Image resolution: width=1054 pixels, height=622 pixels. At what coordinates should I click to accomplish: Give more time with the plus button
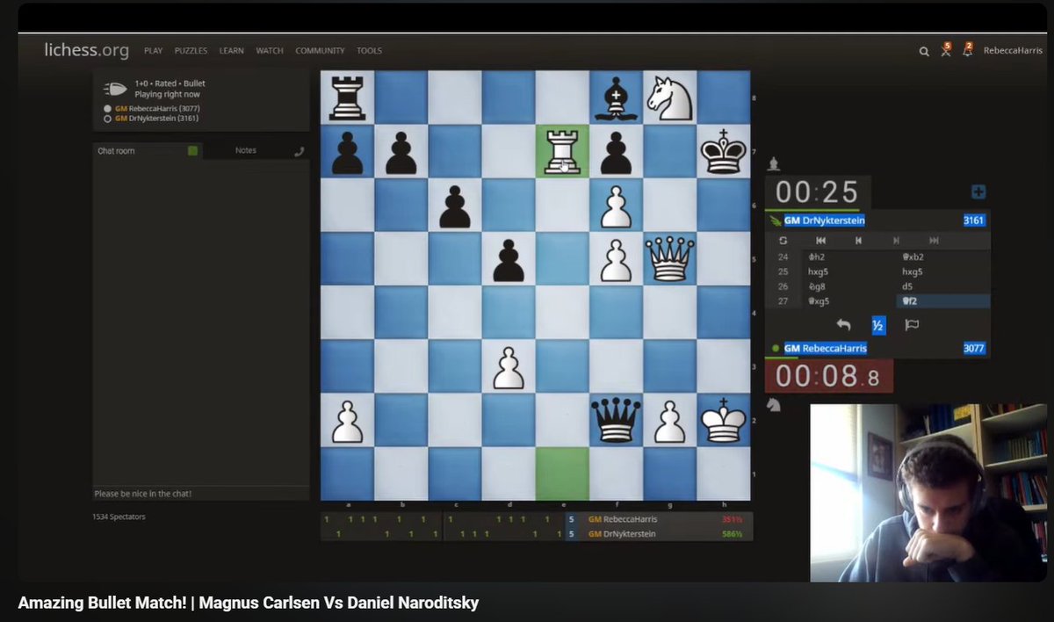tap(978, 192)
